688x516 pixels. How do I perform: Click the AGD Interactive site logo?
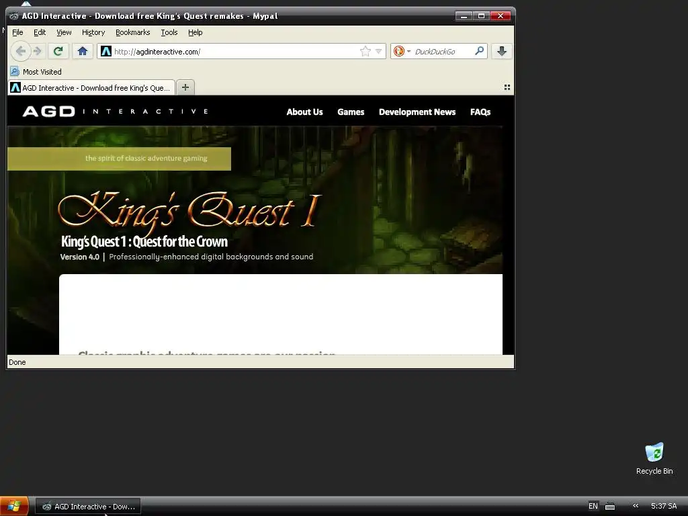point(116,112)
